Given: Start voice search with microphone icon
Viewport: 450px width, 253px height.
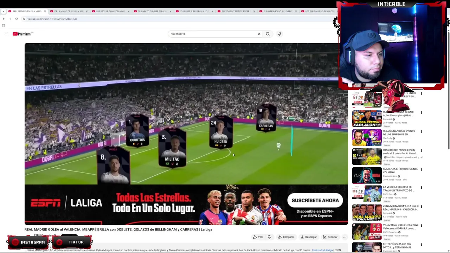Looking at the screenshot, I should 279,34.
